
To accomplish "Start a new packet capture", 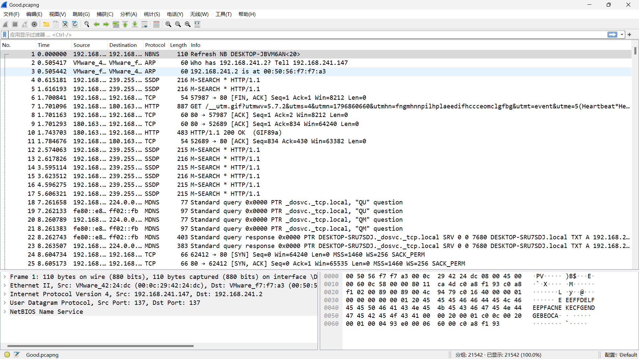I will [5, 24].
